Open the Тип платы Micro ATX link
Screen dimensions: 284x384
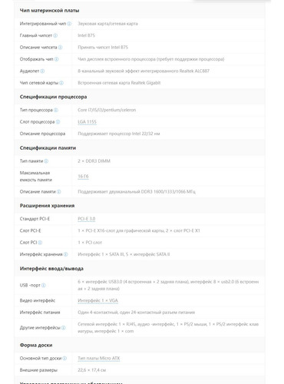(99, 359)
